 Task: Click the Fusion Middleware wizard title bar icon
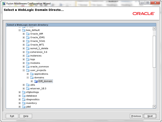[x=4, y=4]
